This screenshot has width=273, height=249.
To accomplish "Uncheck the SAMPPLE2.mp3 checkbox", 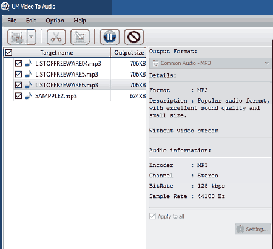I will tap(18, 95).
